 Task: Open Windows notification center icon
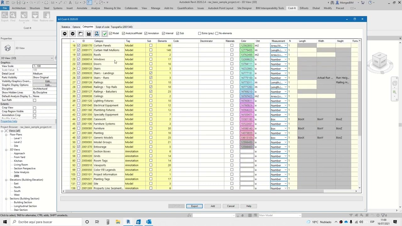tap(395, 222)
